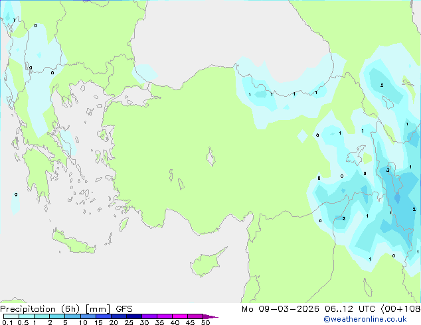Pick the 2–5 mm legend color
The image size is (421, 325).
57,316
